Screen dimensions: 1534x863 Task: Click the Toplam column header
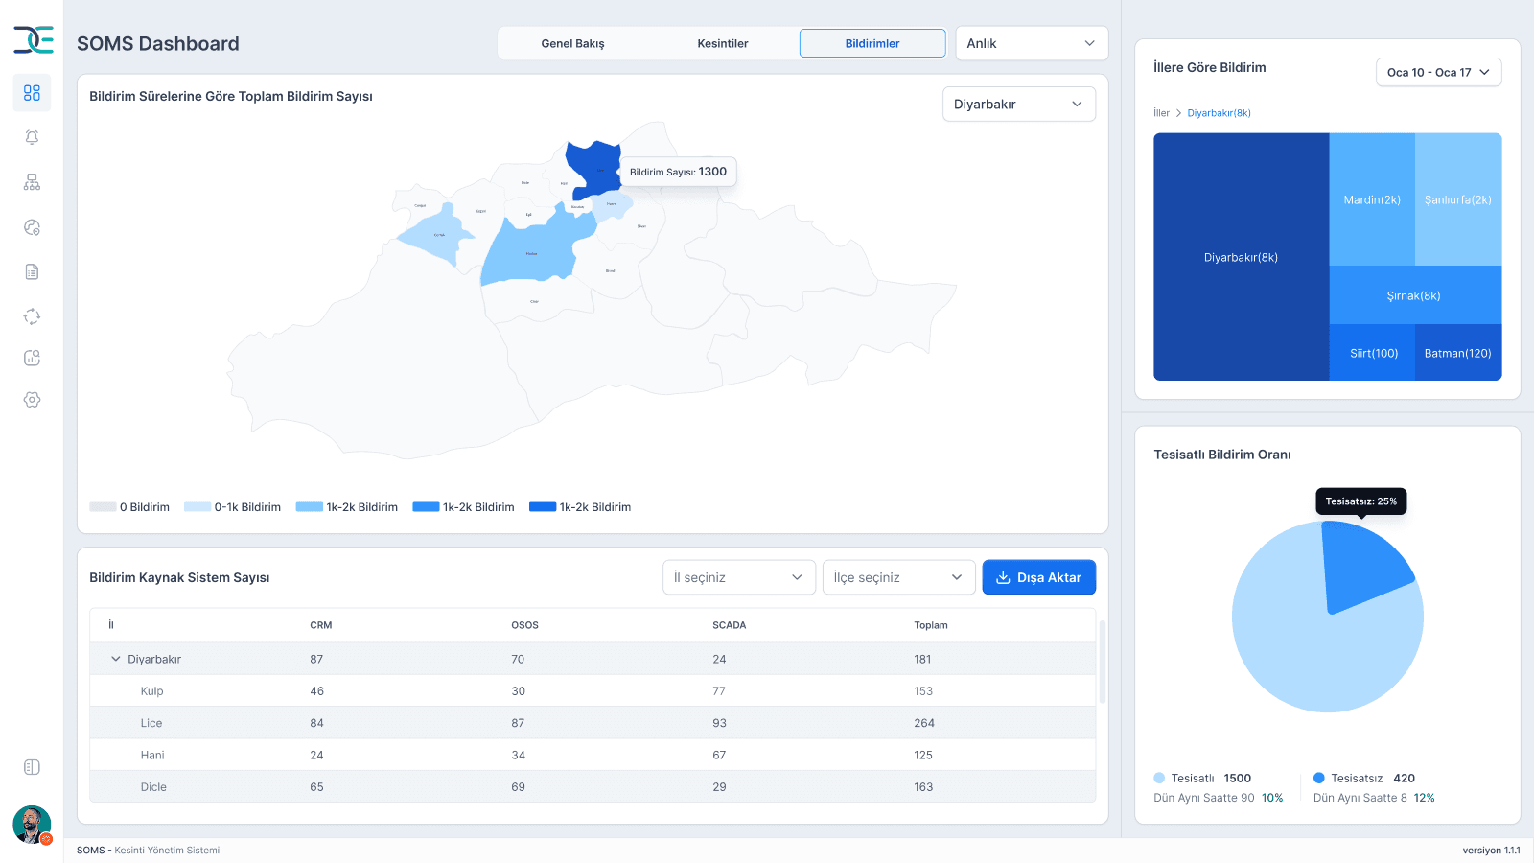[931, 625]
